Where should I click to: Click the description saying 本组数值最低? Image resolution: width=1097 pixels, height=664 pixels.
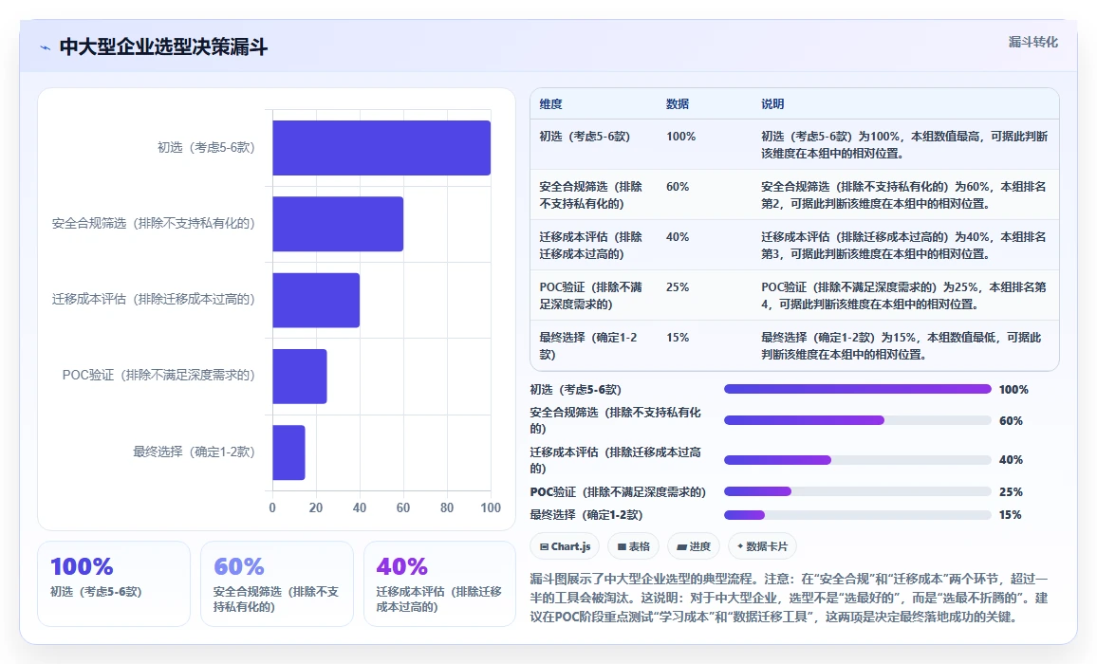(x=902, y=346)
